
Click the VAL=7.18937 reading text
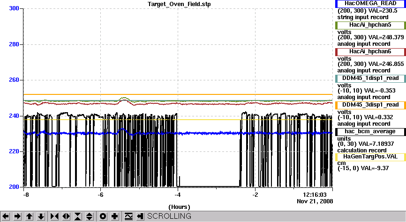point(376,144)
